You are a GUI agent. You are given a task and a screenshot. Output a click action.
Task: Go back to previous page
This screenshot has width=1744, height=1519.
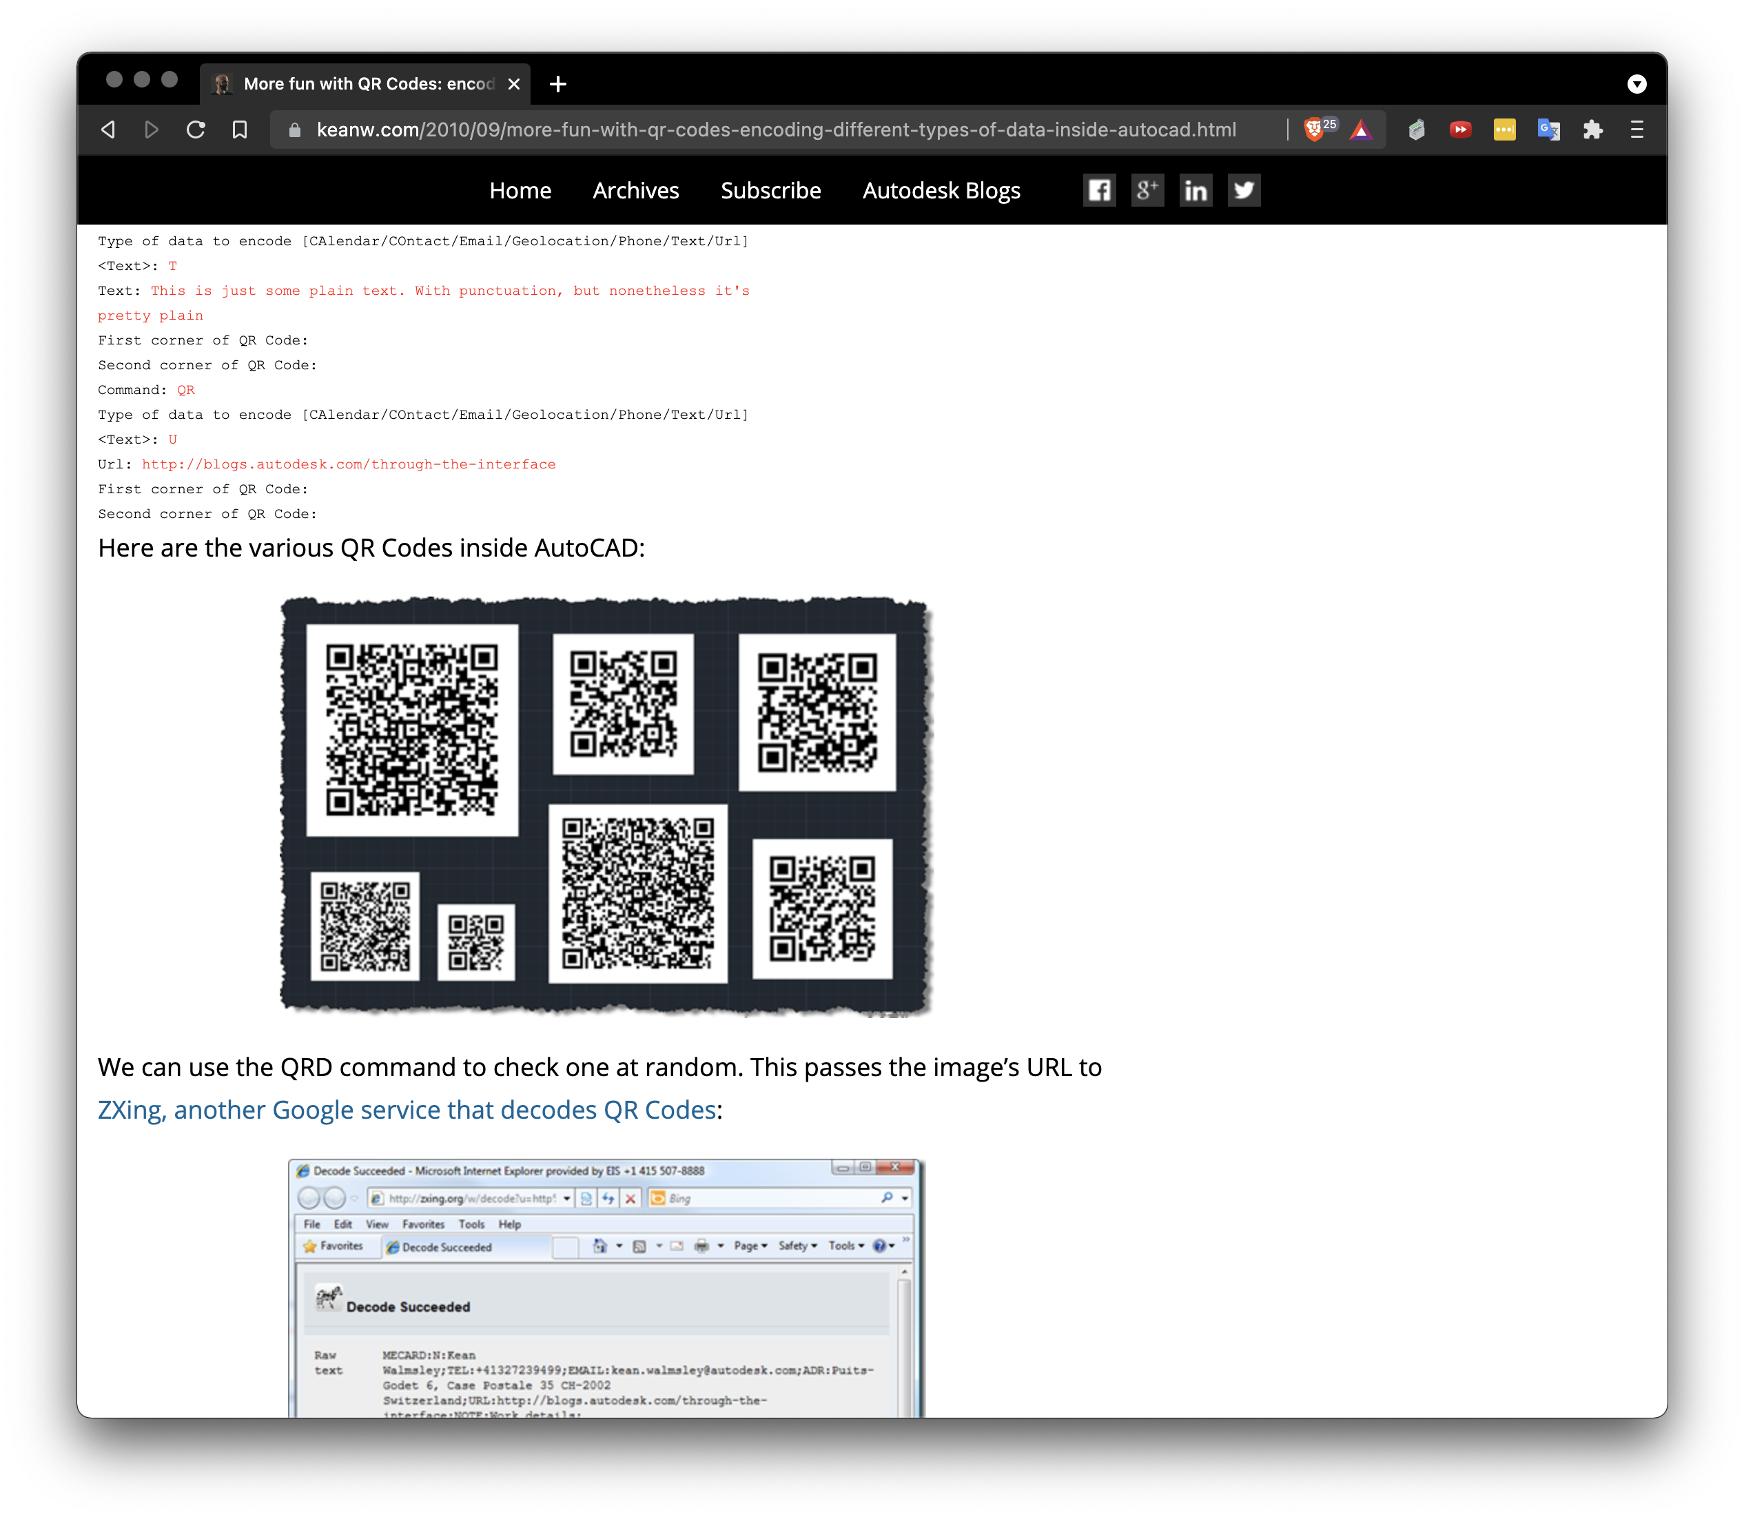pos(108,130)
